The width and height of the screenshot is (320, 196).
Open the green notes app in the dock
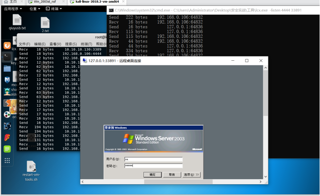(7, 149)
